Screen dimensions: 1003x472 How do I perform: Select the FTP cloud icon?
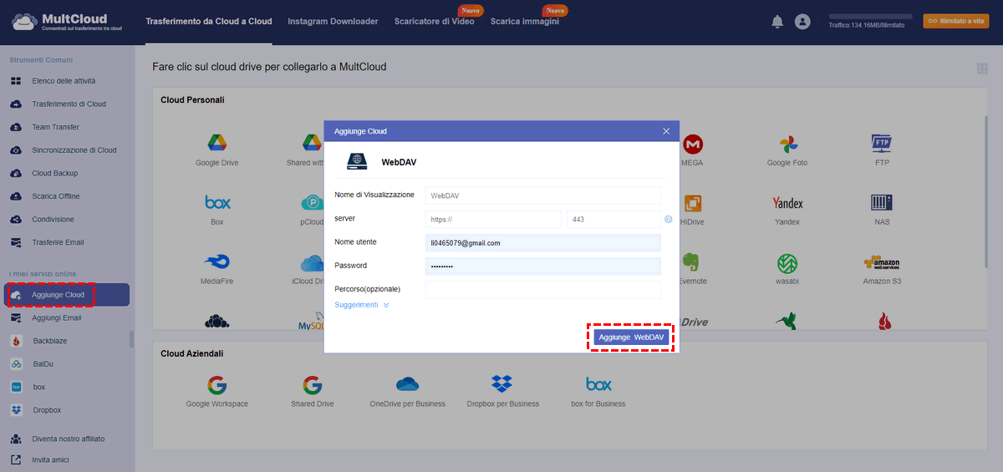[x=882, y=143]
